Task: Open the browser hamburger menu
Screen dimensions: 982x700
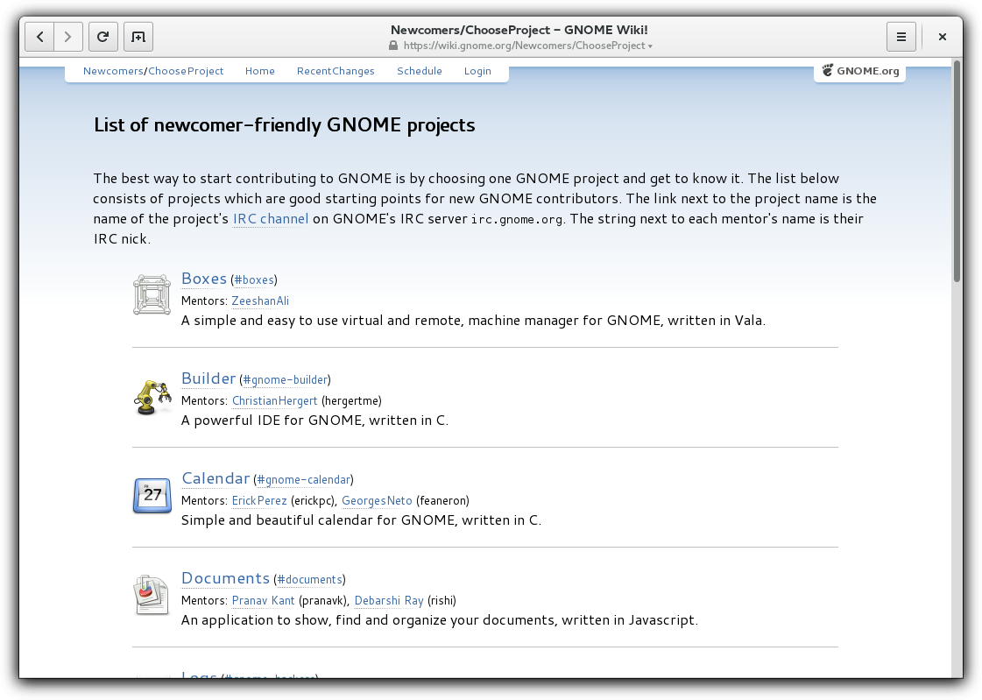Action: pos(901,37)
